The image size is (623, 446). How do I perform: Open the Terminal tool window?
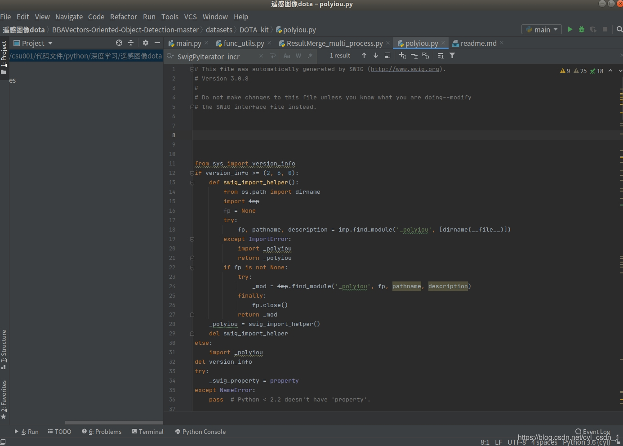[147, 432]
